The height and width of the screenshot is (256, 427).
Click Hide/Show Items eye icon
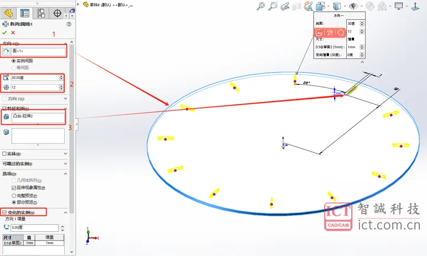(353, 6)
